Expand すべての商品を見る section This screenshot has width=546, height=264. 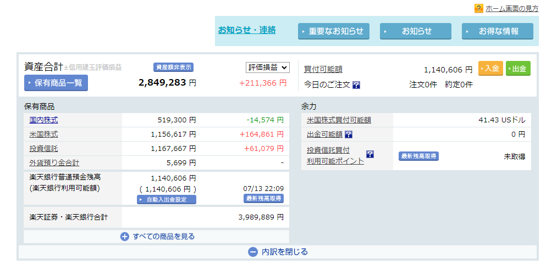point(163,237)
